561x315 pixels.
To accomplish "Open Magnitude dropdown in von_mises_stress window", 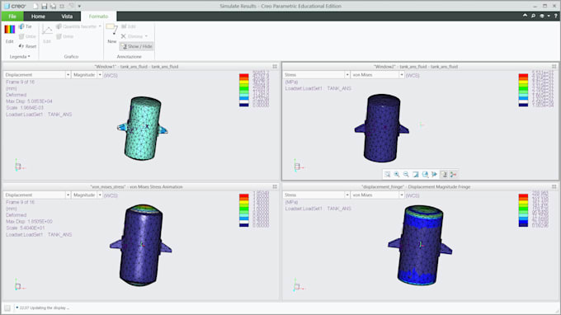I will [87, 195].
